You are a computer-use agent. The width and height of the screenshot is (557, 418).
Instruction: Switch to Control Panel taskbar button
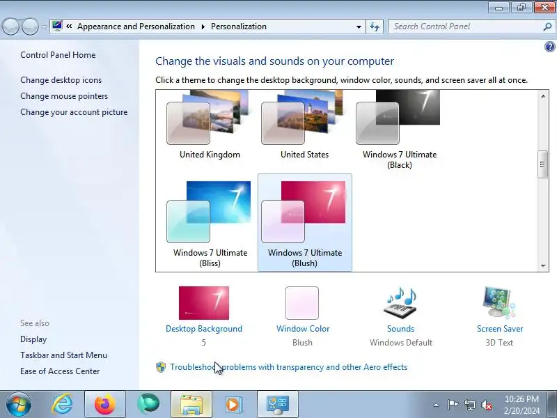tap(278, 405)
